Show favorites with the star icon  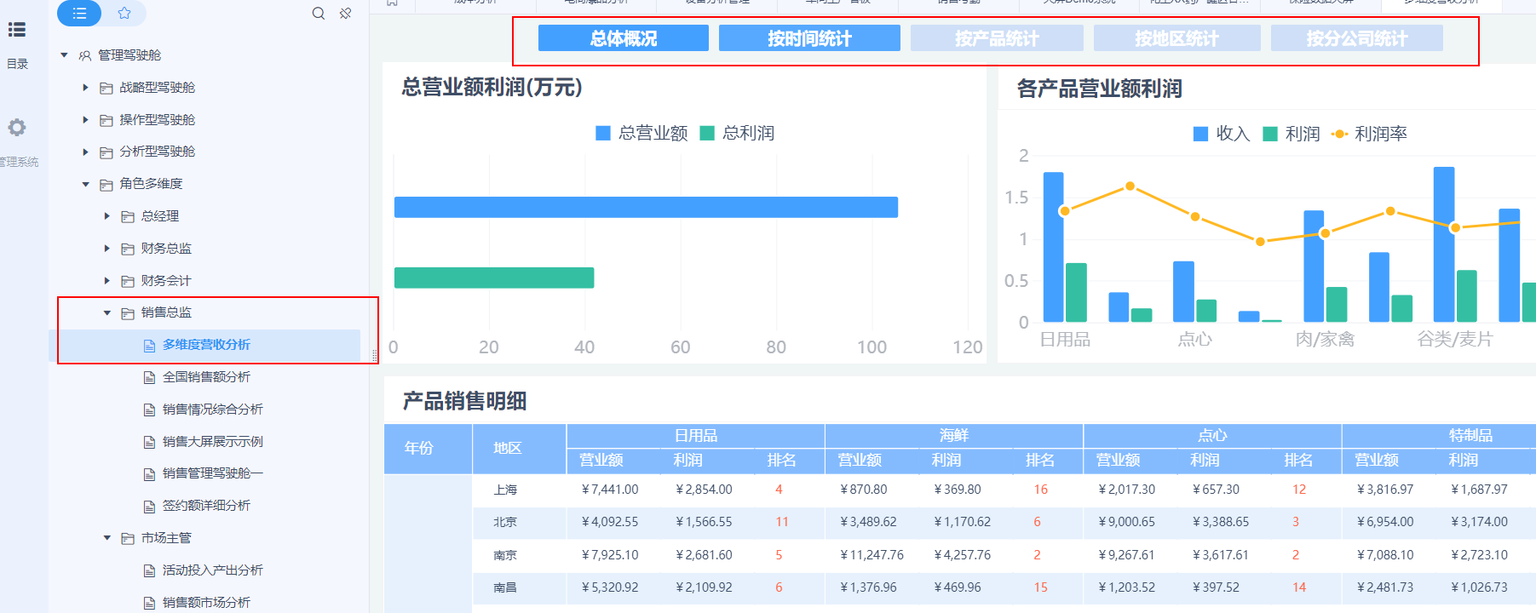(x=124, y=13)
